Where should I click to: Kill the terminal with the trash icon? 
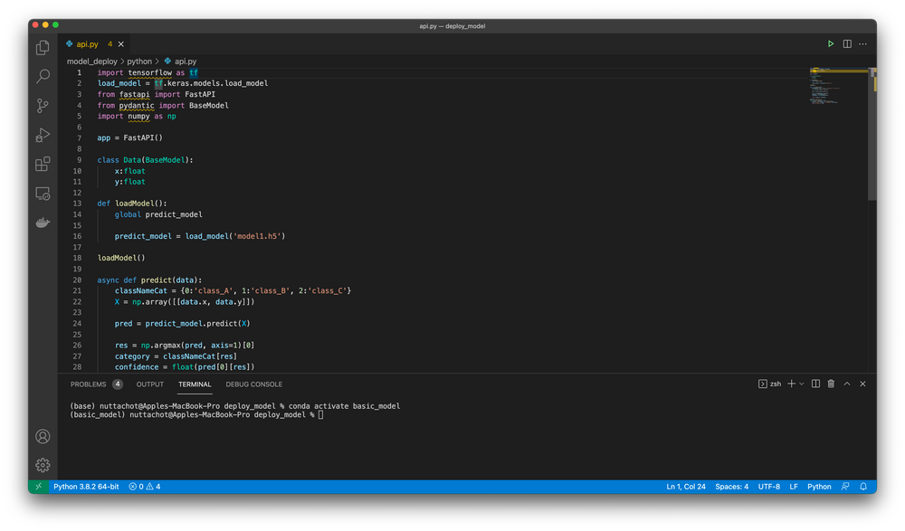pos(831,384)
